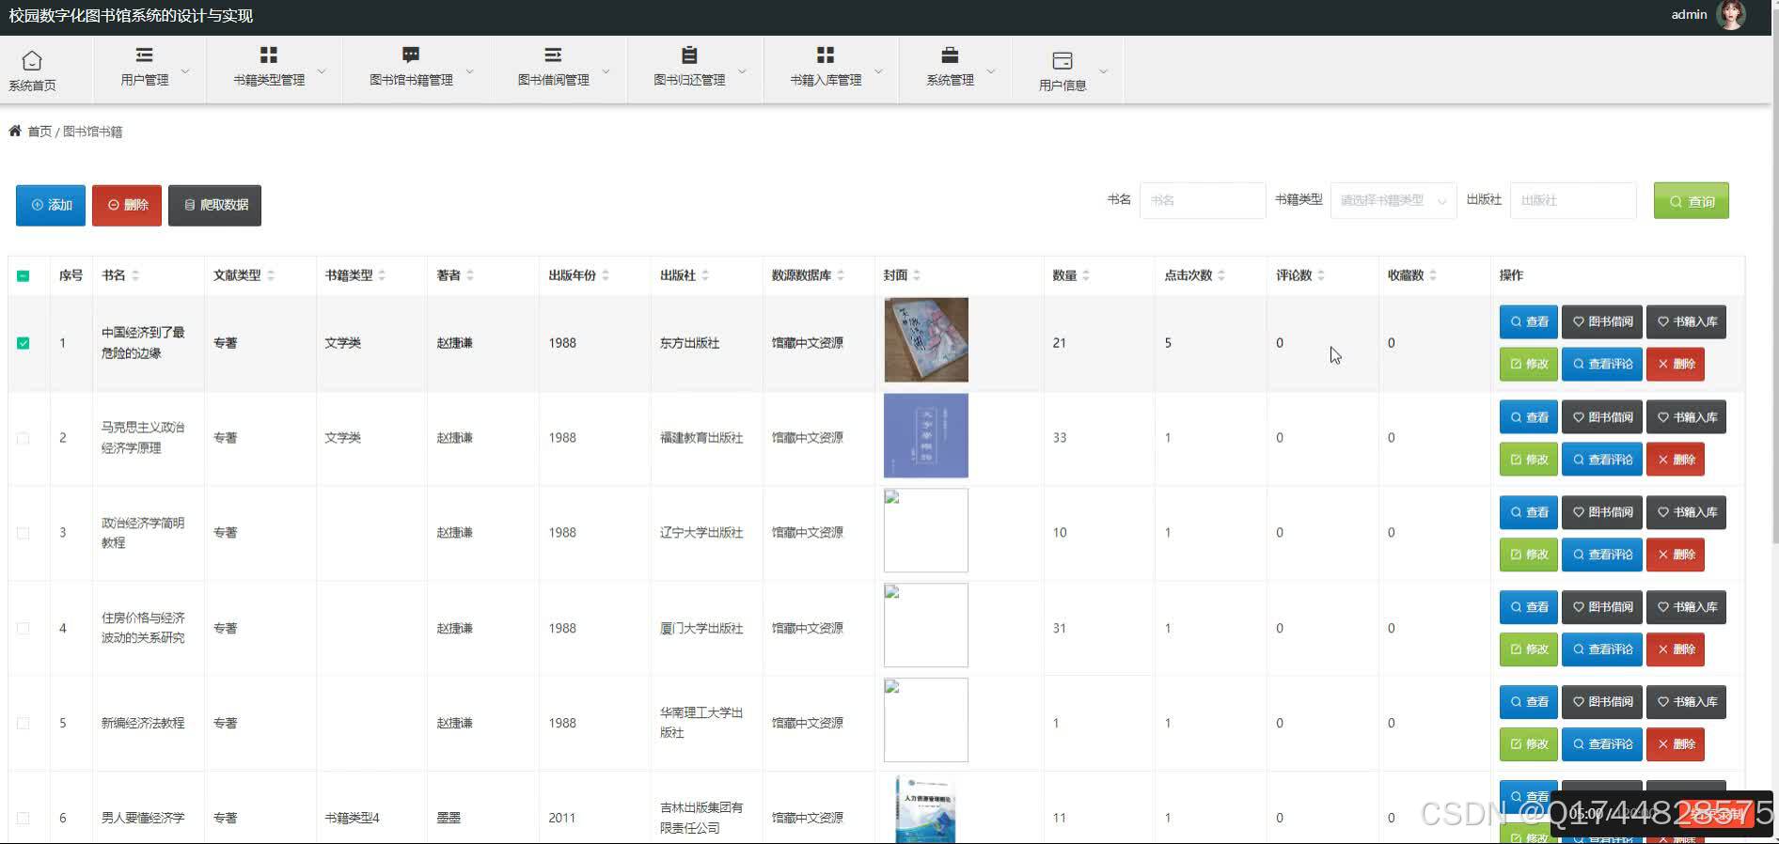Sort the table by 数源数据库 column
The height and width of the screenshot is (844, 1779).
841,275
